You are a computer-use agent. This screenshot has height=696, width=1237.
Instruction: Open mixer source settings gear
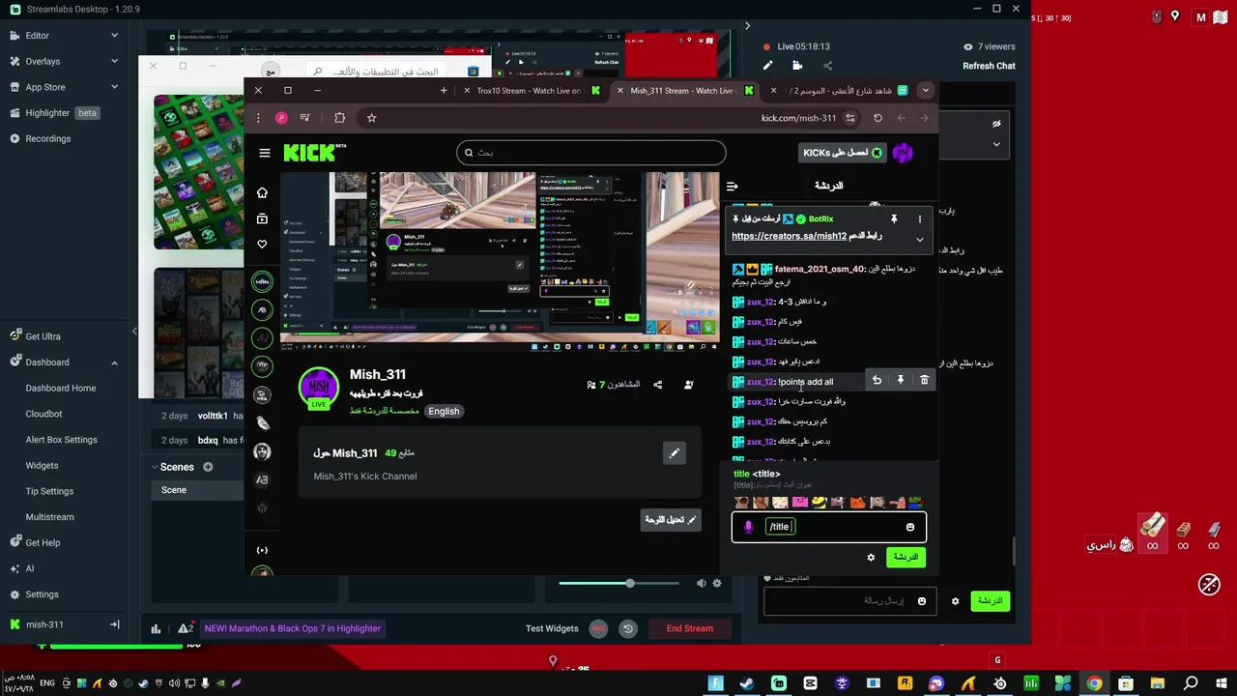[x=717, y=583]
